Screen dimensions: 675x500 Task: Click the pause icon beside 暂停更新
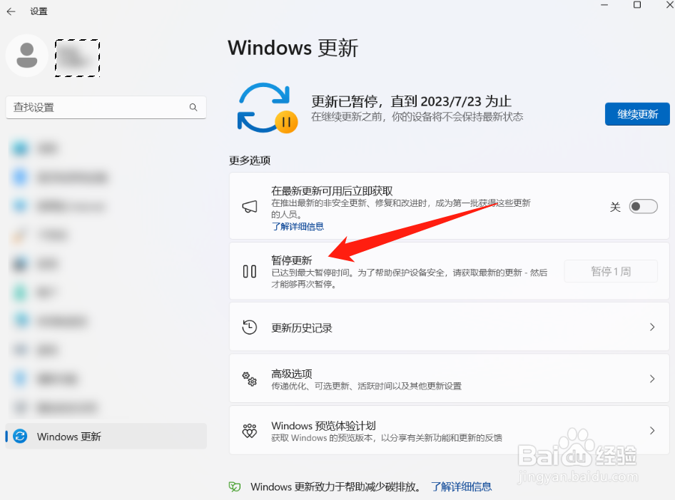click(x=250, y=272)
